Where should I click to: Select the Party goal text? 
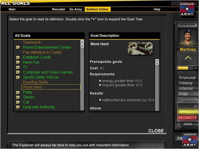tap(27, 92)
